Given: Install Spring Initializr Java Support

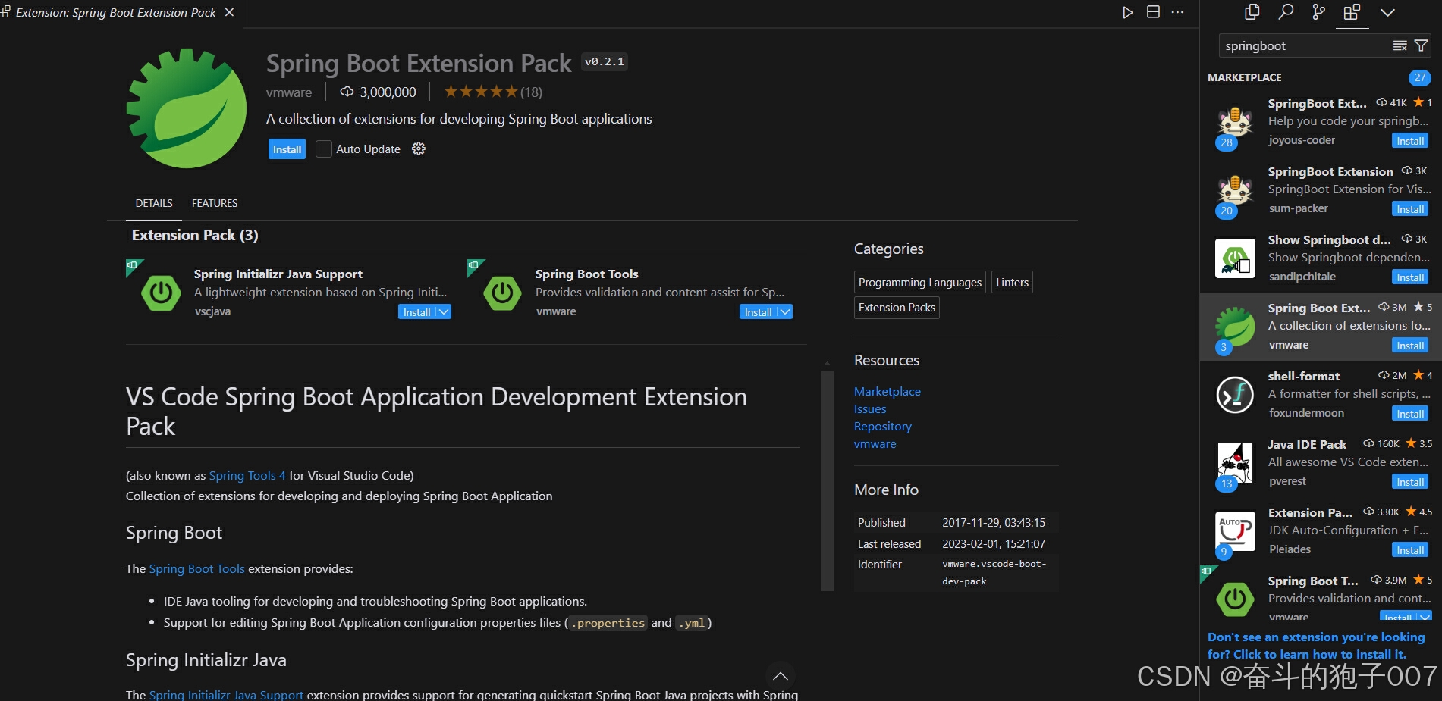Looking at the screenshot, I should [x=416, y=312].
